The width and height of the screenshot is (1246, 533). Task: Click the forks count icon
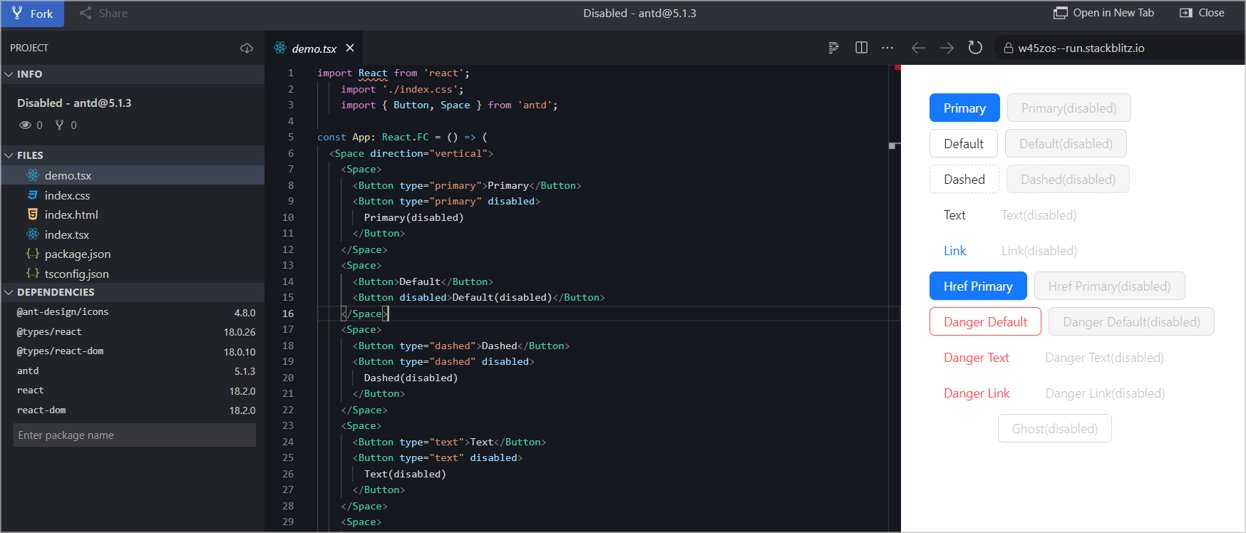pos(60,125)
